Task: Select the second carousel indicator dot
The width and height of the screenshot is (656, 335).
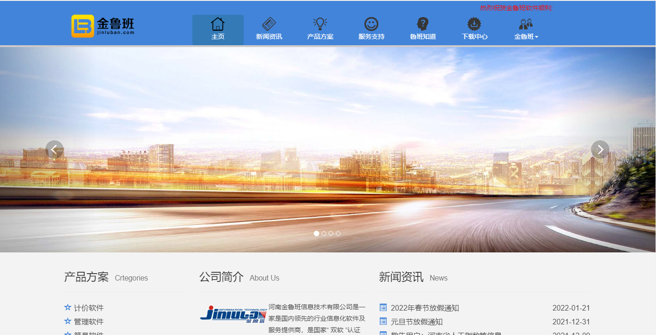Action: point(324,233)
